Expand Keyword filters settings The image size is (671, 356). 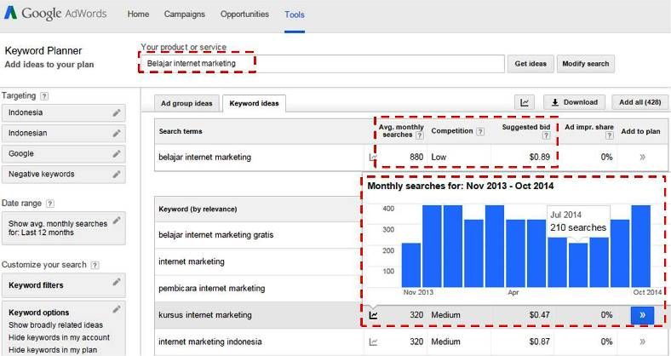117,284
